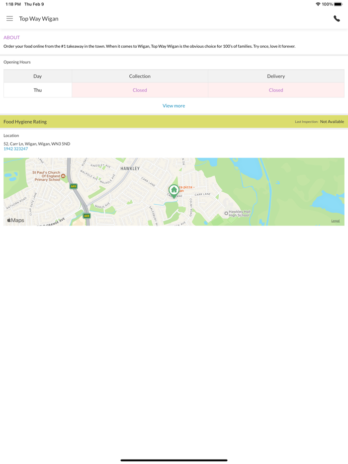Tap the Thu day cell
Image resolution: width=348 pixels, height=464 pixels.
(x=38, y=90)
